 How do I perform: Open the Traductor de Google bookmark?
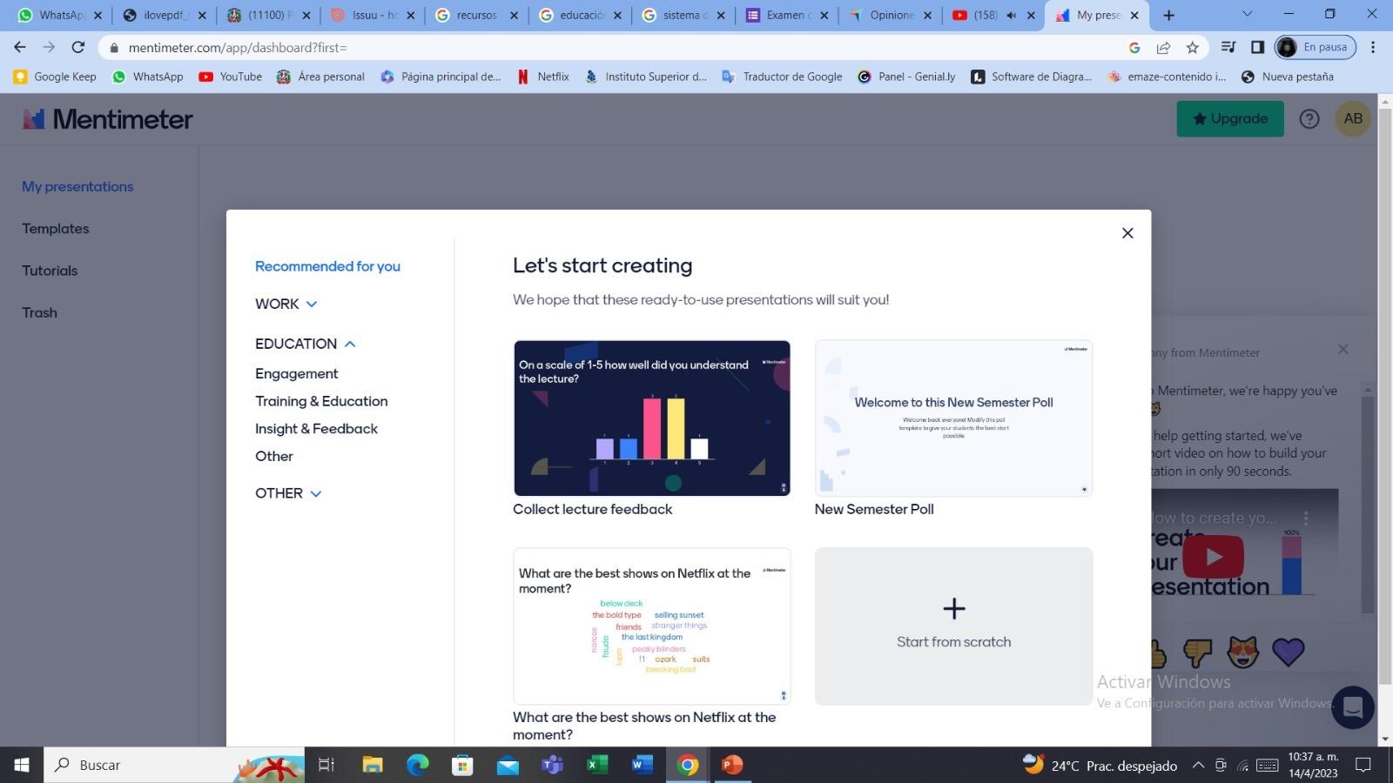tap(782, 77)
